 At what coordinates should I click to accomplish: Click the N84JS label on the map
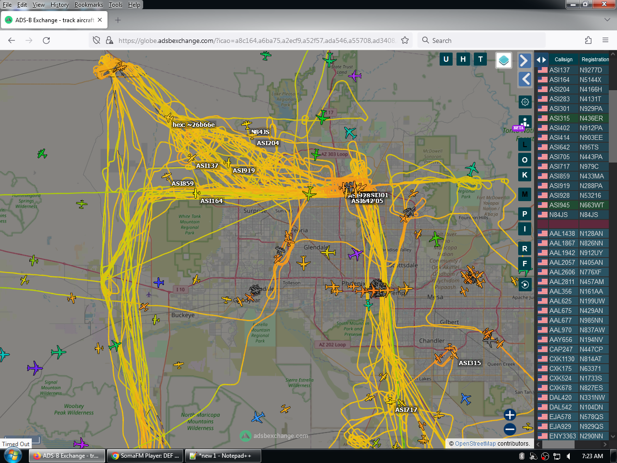coord(260,132)
